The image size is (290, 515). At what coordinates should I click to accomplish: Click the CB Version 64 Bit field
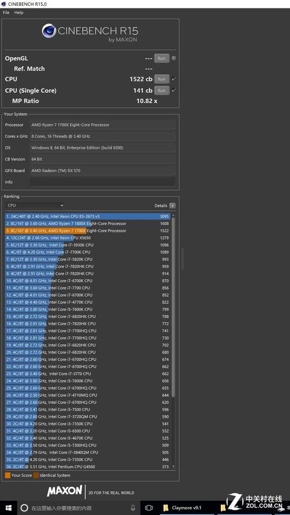102,159
